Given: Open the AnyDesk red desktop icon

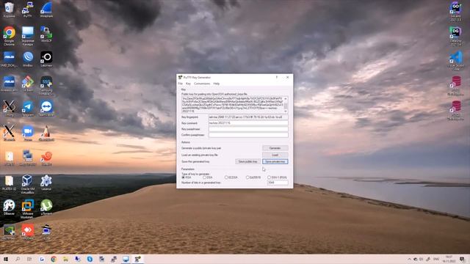Looking at the screenshot, I should point(28,232).
